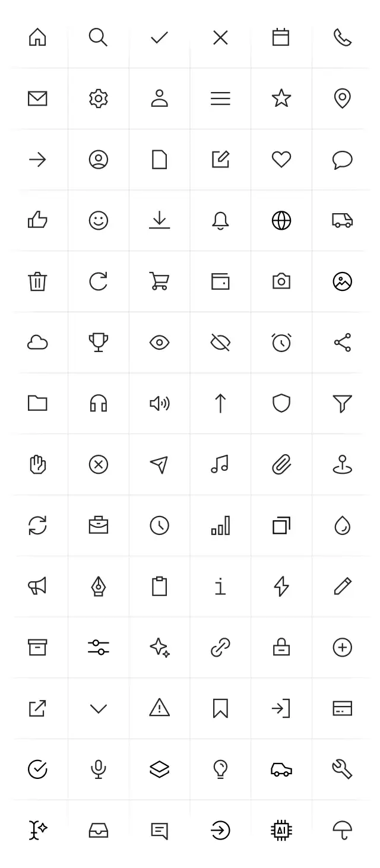Choose the delivery truck icon
380x868 pixels.
(x=342, y=221)
